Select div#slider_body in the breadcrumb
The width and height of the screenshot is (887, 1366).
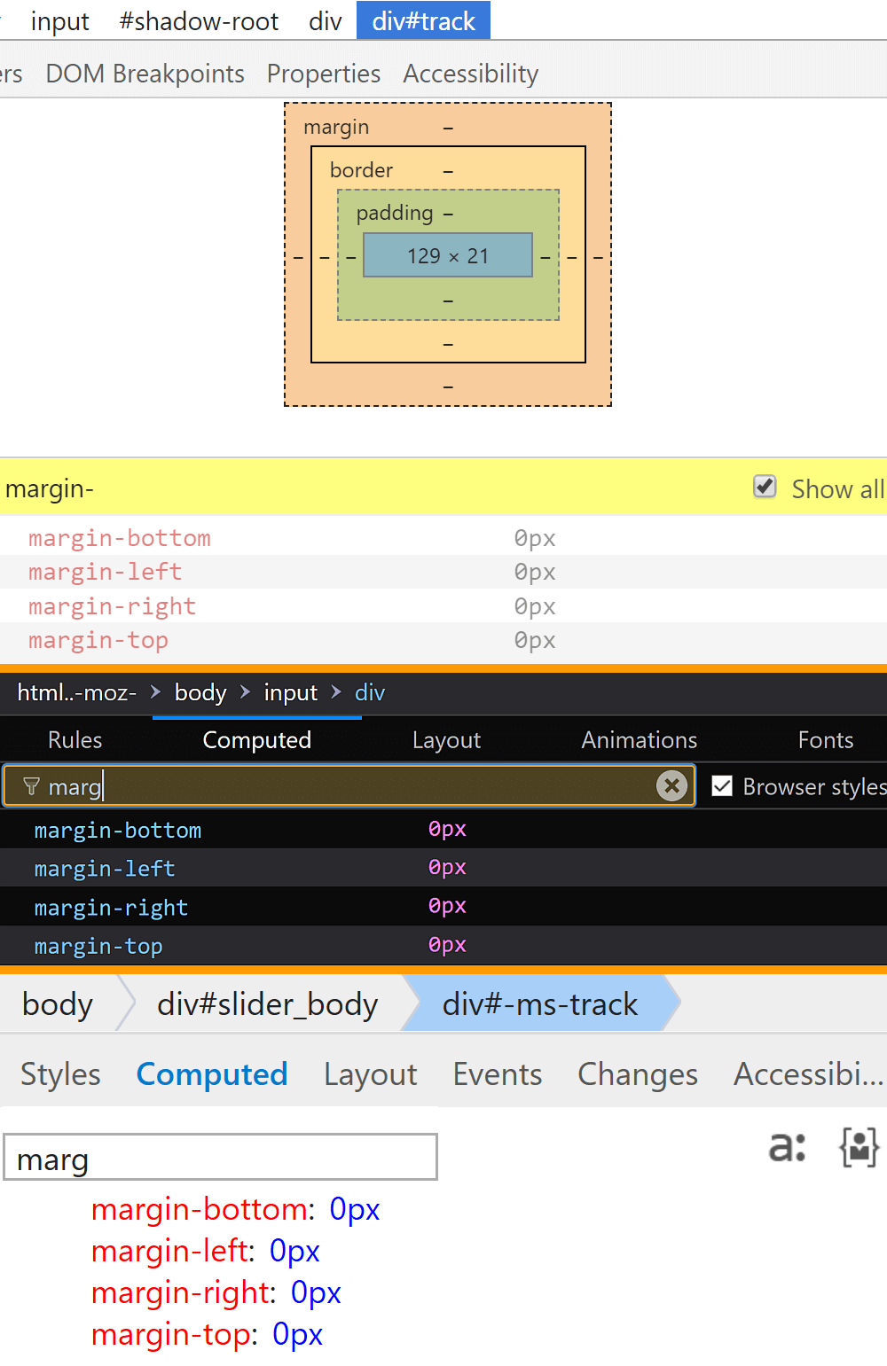[267, 1003]
